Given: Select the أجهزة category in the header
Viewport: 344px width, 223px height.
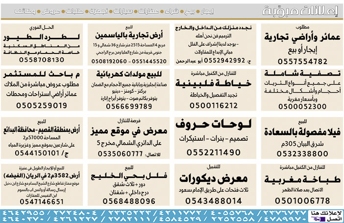Looking at the screenshot, I should pos(98,11).
